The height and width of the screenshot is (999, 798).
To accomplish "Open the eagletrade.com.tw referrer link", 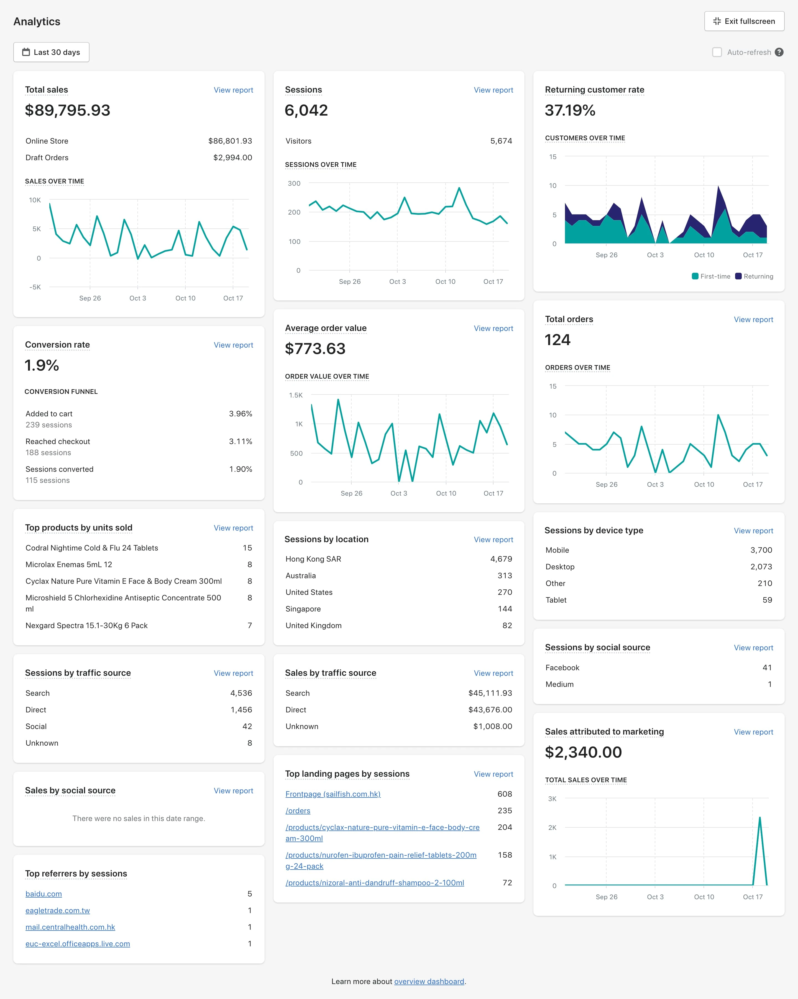I will coord(57,911).
